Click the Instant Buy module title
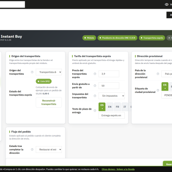 click(x=11, y=37)
